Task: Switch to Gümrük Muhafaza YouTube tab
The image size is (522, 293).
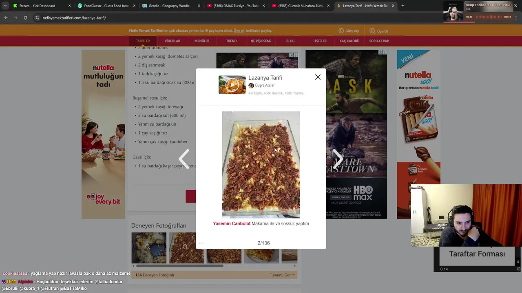Action: tap(301, 6)
